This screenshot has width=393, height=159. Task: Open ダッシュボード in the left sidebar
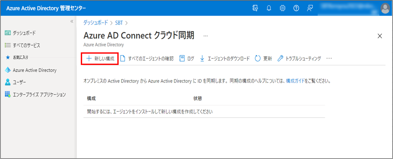pos(20,33)
